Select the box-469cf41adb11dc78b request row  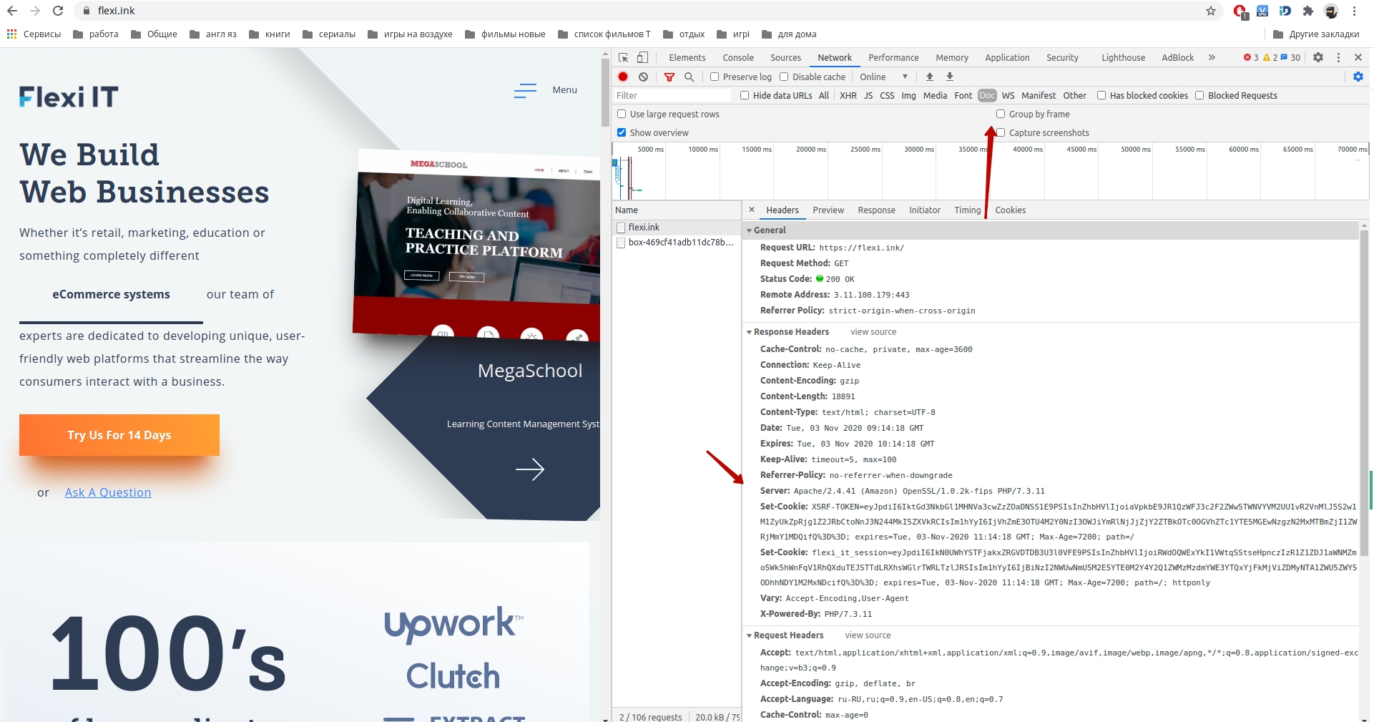click(677, 243)
